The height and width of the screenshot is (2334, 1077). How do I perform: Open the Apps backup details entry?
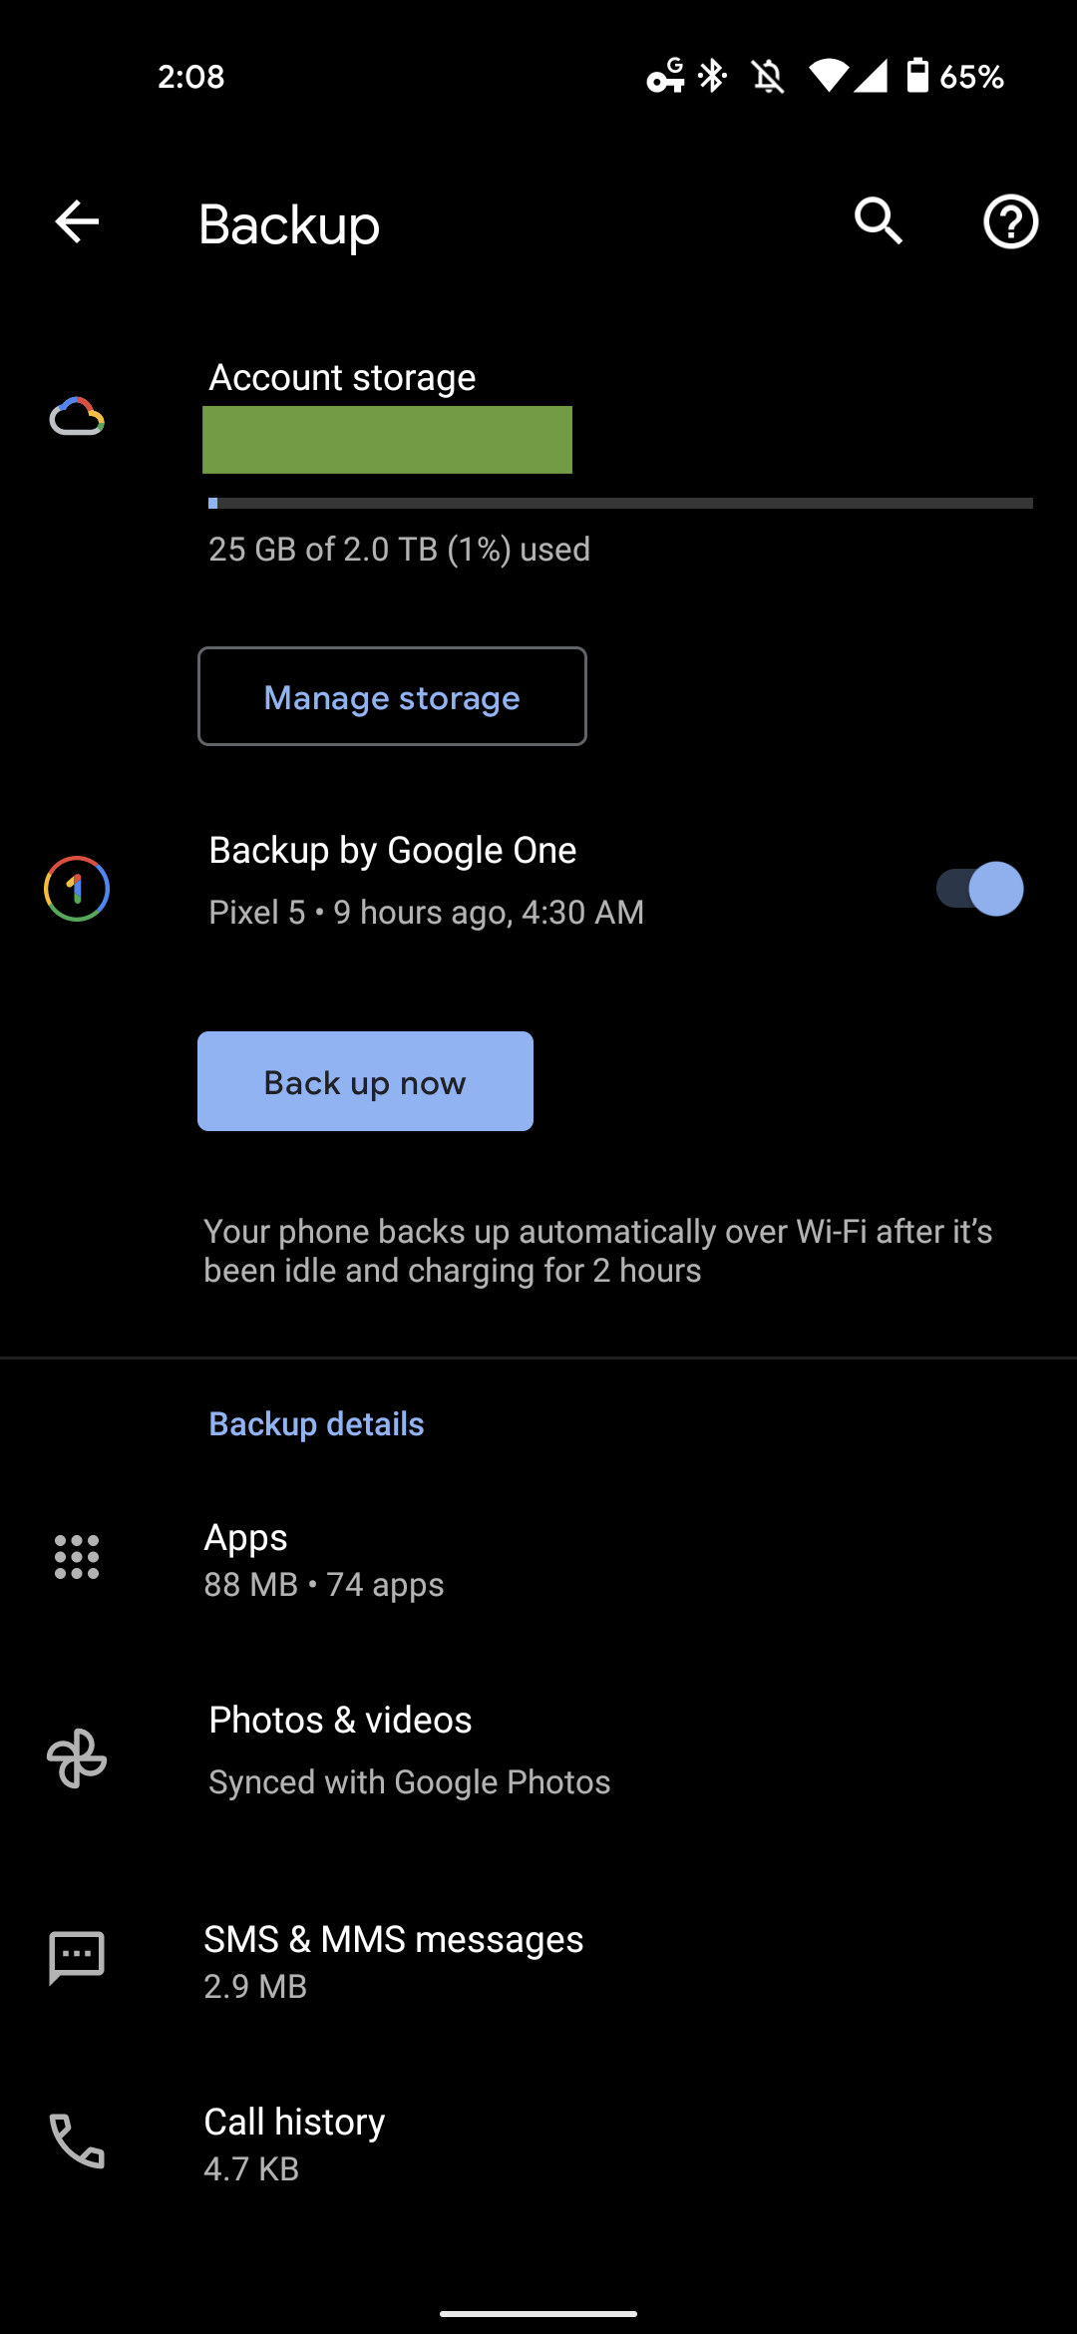tap(538, 1558)
